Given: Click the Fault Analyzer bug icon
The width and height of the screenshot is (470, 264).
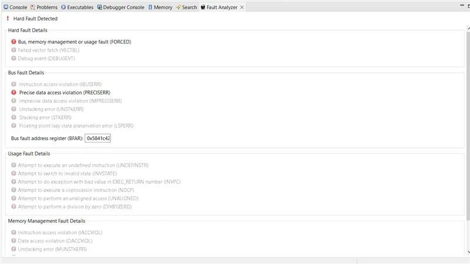Looking at the screenshot, I should click(x=203, y=7).
